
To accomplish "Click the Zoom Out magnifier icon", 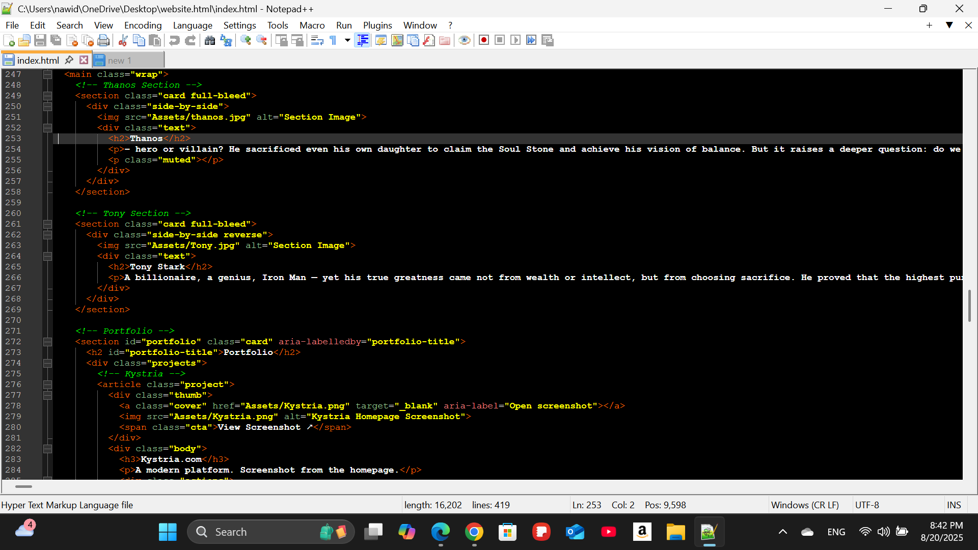I will [261, 40].
